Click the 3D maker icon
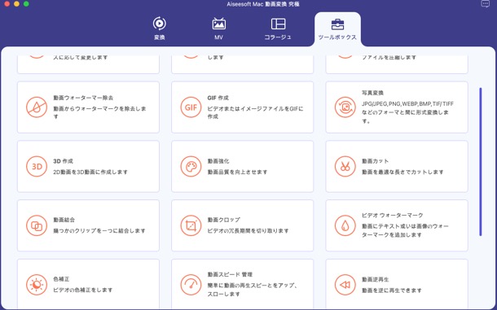Image resolution: width=497 pixels, height=310 pixels. tap(37, 166)
